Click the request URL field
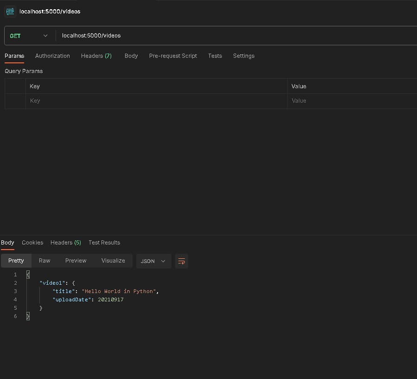 pyautogui.click(x=232, y=36)
